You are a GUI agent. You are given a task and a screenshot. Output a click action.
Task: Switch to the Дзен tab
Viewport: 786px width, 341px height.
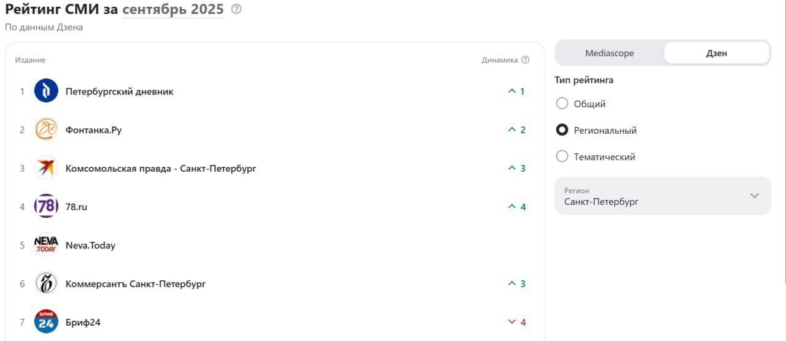(x=717, y=53)
